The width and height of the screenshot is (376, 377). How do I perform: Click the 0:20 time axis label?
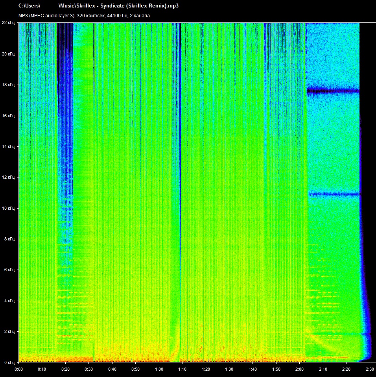[65, 369]
